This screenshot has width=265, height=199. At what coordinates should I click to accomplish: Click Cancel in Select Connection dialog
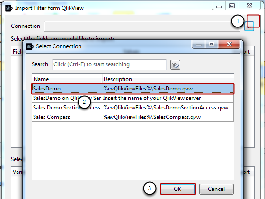point(216,189)
